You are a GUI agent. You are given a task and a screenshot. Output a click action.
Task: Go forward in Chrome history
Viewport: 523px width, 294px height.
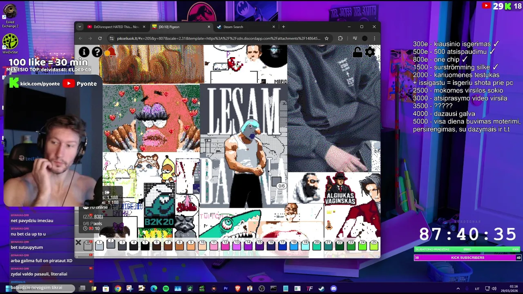(x=90, y=38)
